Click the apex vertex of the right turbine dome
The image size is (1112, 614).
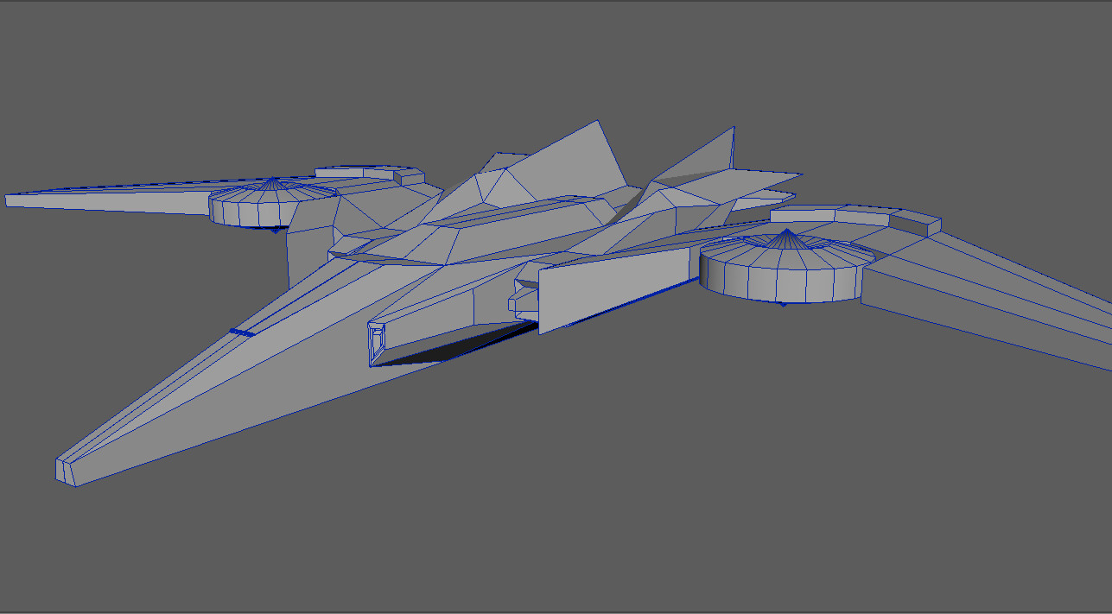(x=788, y=230)
